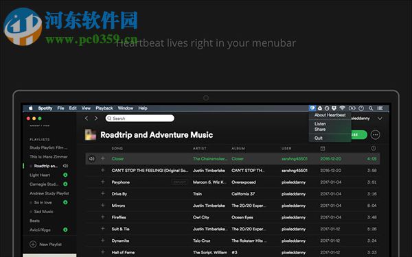Click the Hall of Fame song title

coord(123,252)
